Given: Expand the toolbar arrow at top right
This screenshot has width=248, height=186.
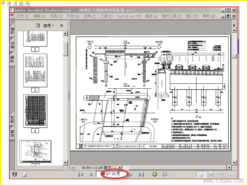Looking at the screenshot, I should click(x=234, y=25).
